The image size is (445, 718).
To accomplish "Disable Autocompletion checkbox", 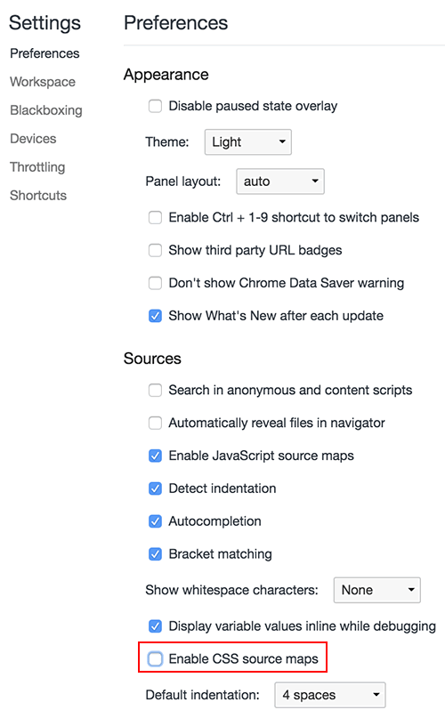I will point(155,521).
